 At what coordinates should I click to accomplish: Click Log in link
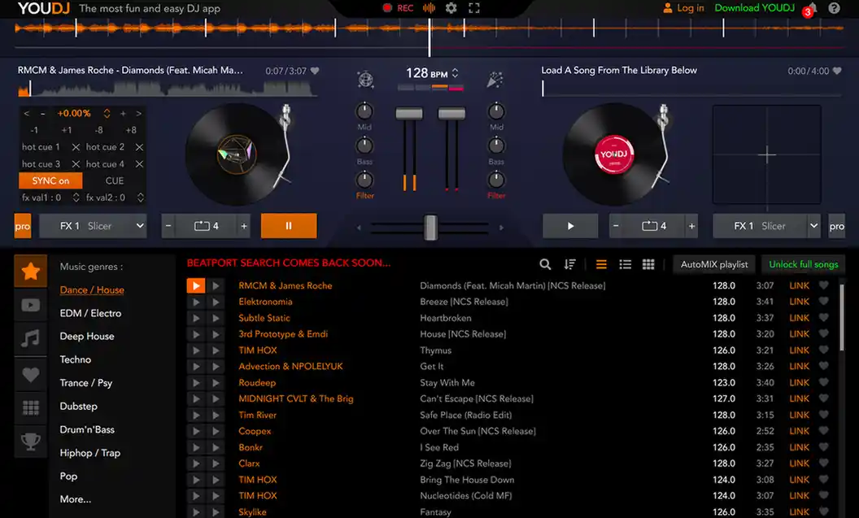[x=683, y=7]
